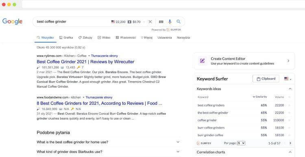The width and height of the screenshot is (305, 157).
Task: Submit search using the blue magnifier icon
Action: tap(179, 22)
